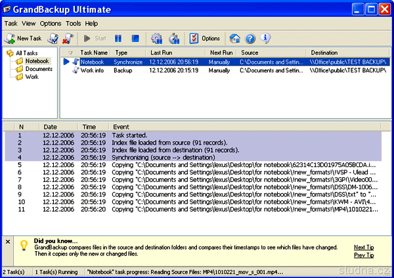Click the New Task toolbar button
Screen dimensions: 394x278
[x=23, y=38]
